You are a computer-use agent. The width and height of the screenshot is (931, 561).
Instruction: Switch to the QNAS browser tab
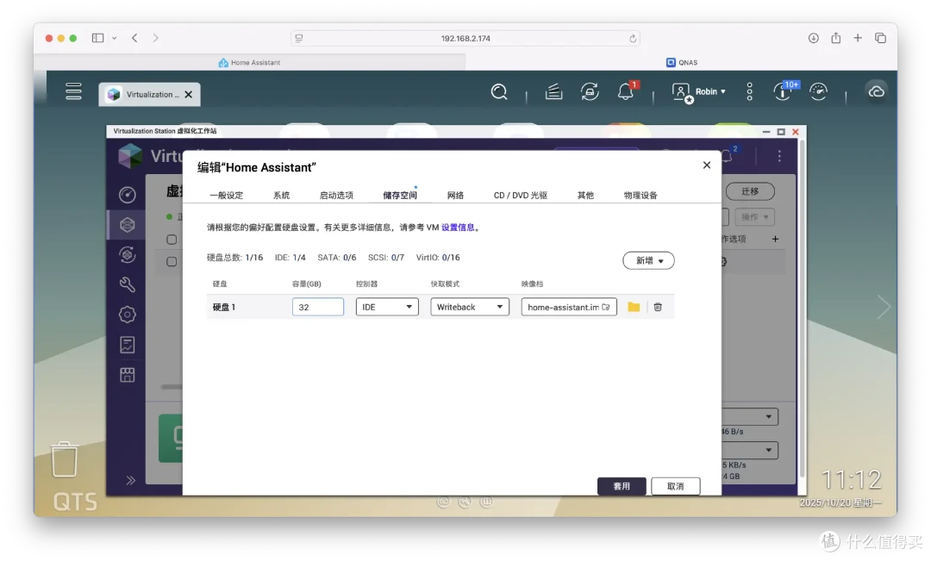pyautogui.click(x=682, y=62)
